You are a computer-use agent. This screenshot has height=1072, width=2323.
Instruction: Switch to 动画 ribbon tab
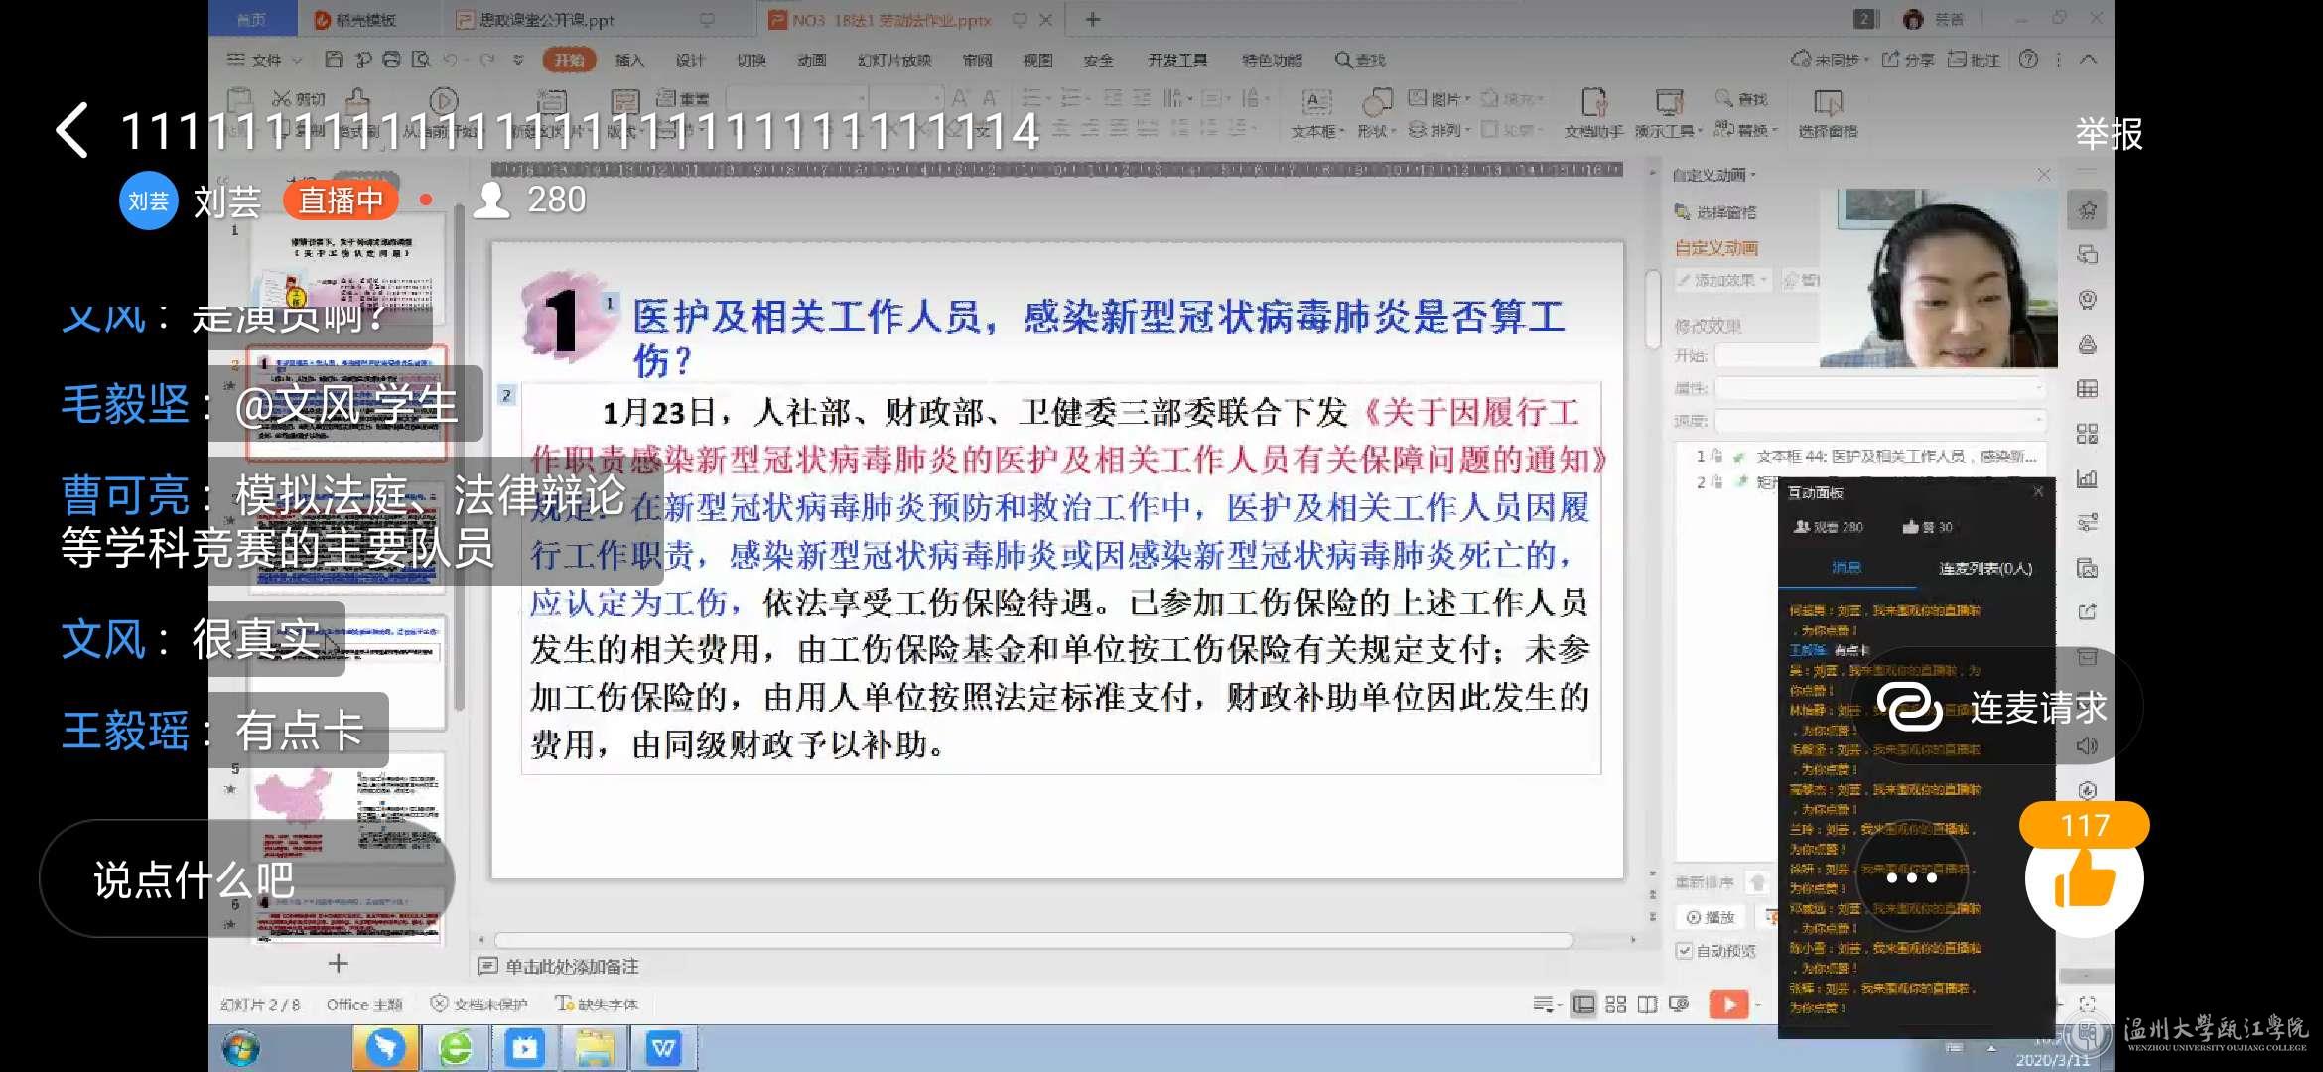(x=811, y=60)
